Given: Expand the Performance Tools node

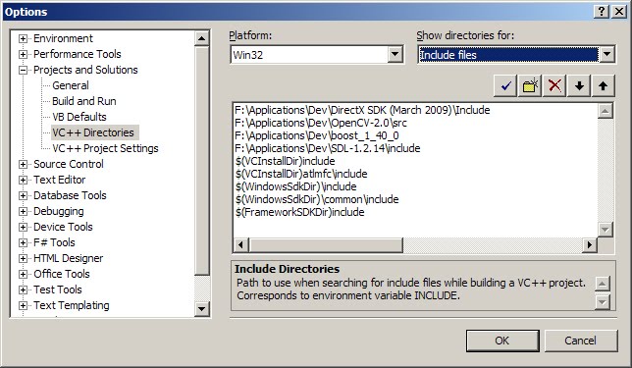Looking at the screenshot, I should click(23, 54).
